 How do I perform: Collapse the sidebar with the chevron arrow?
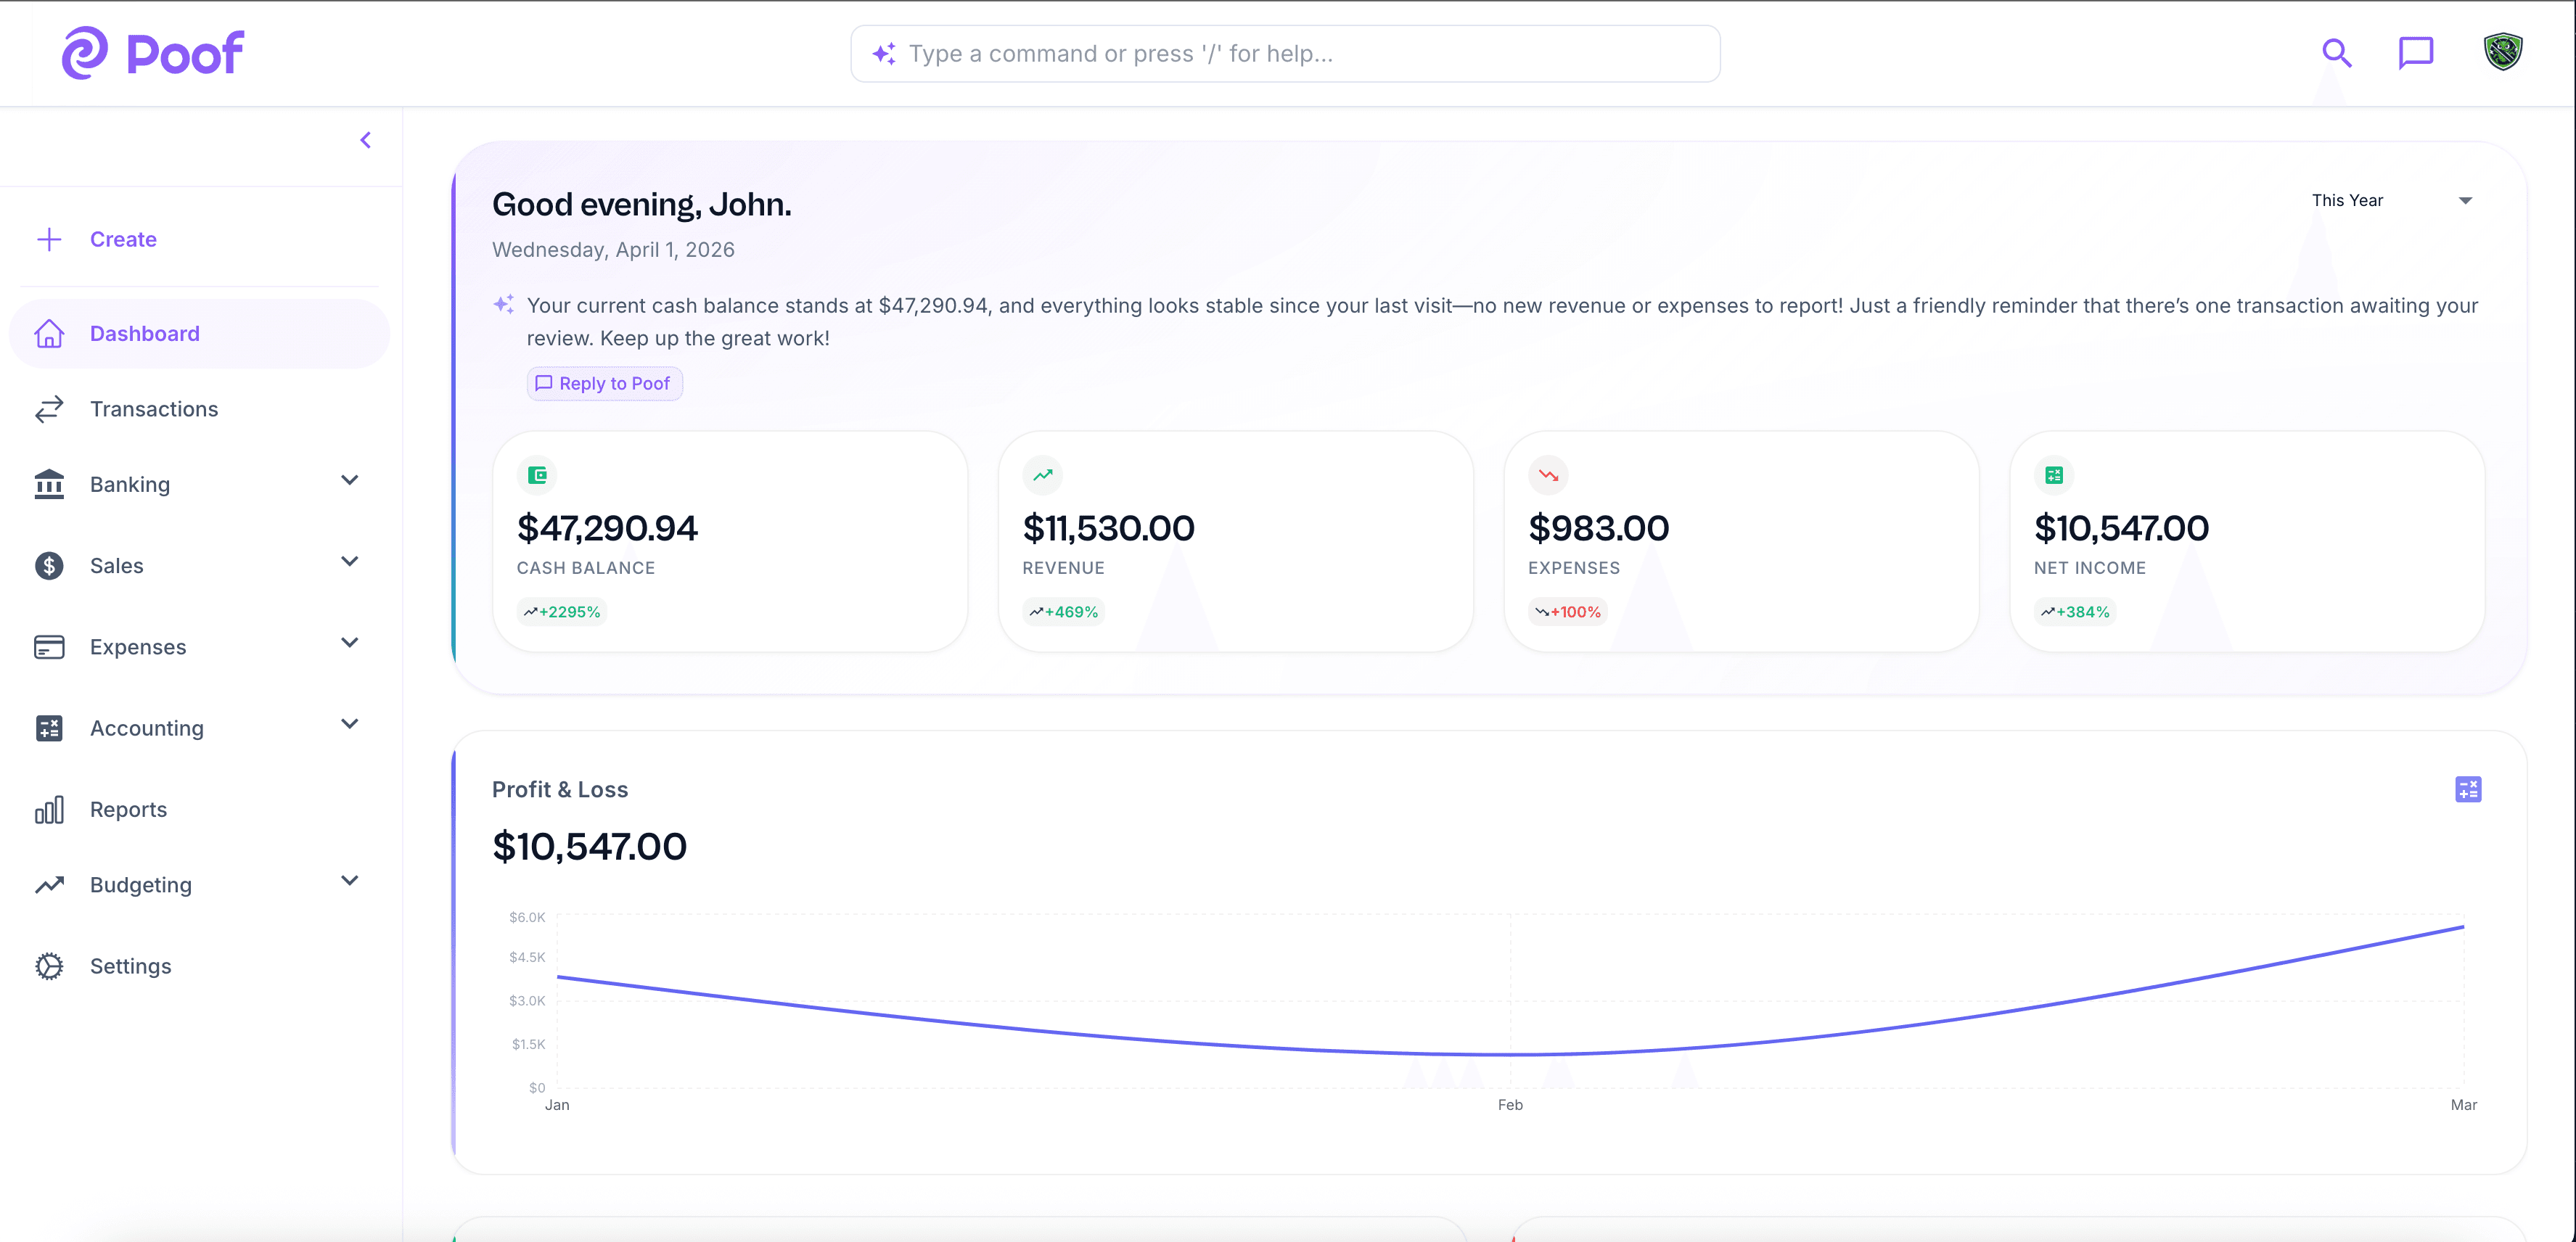(365, 139)
